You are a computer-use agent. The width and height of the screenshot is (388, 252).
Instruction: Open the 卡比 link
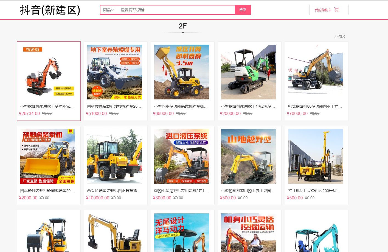(x=341, y=36)
